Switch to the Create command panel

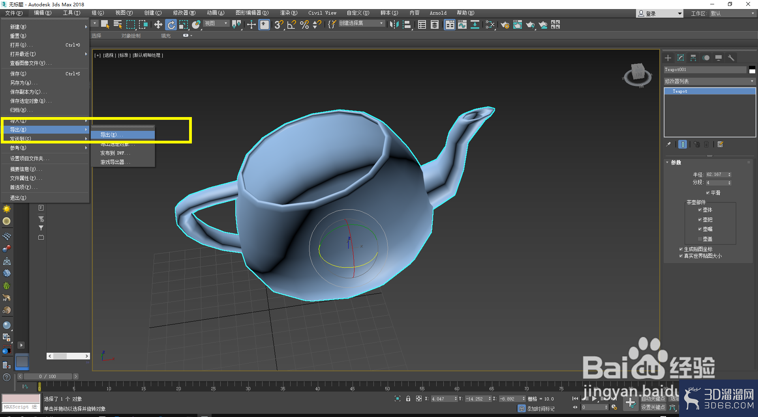click(668, 58)
